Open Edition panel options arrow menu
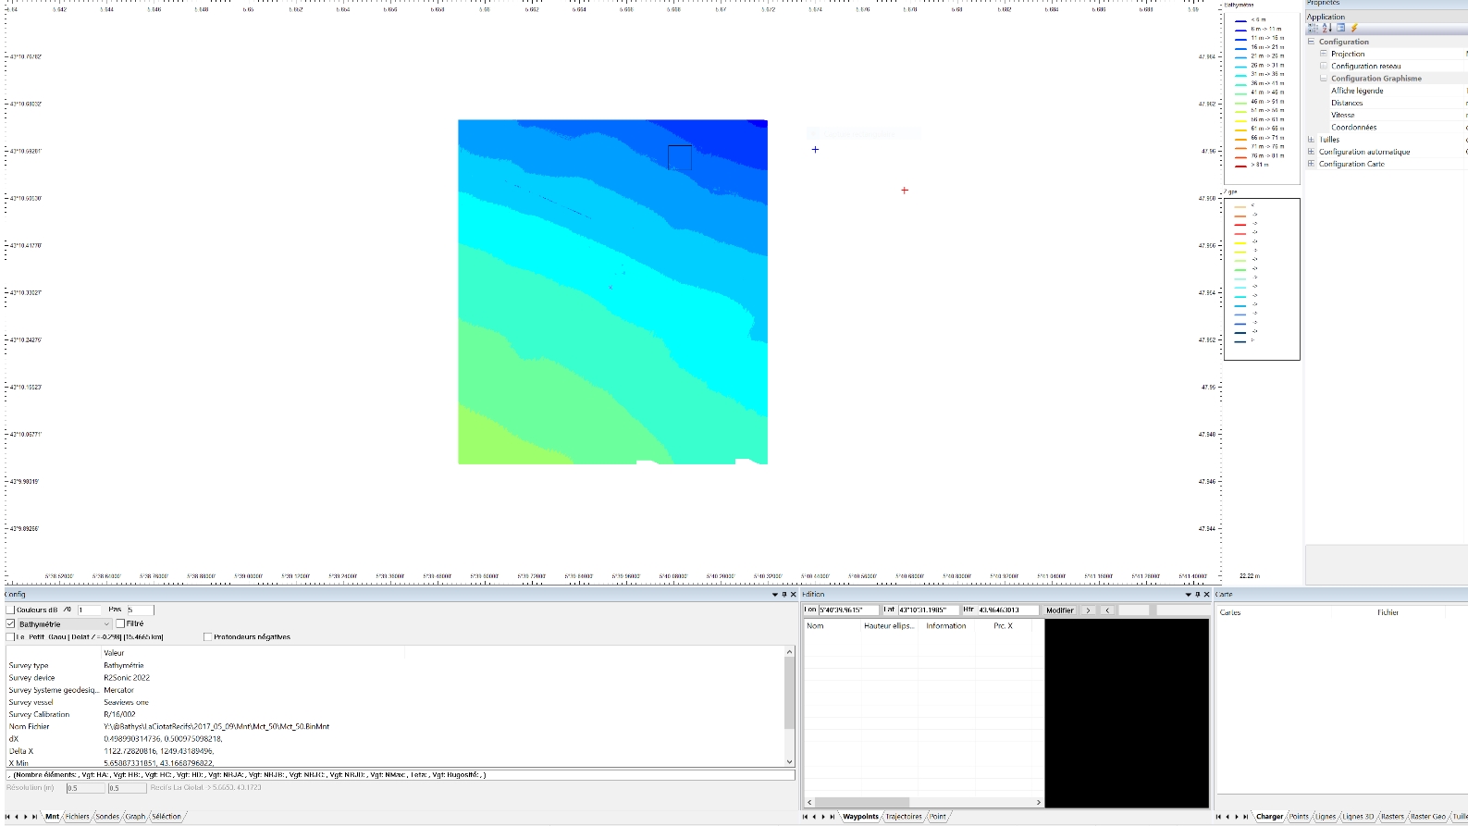This screenshot has height=826, width=1468. coord(1189,595)
